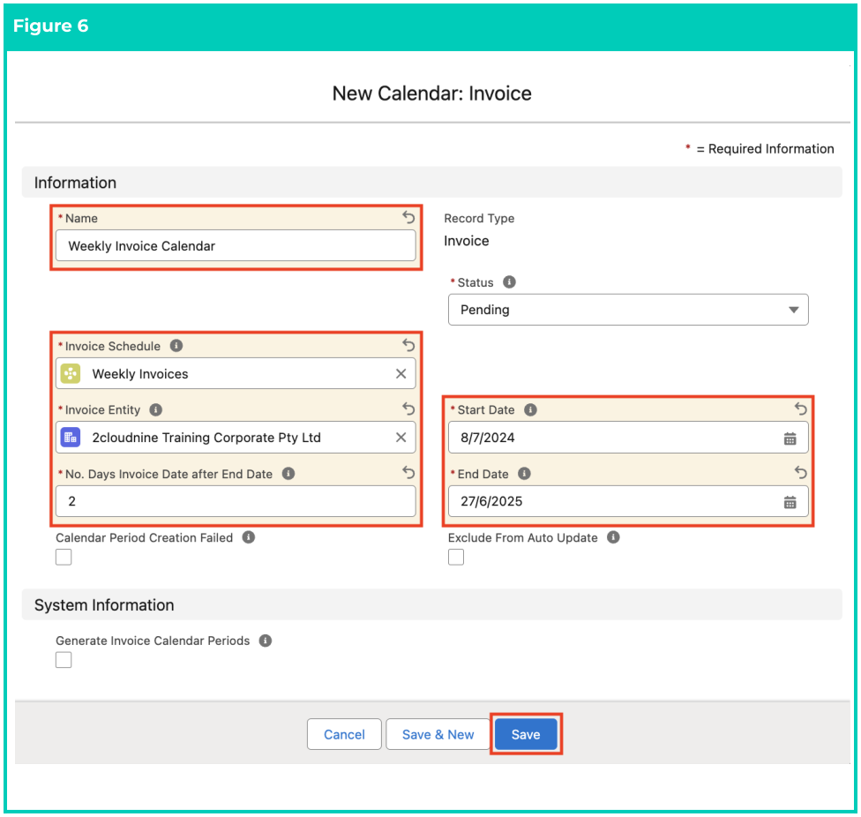Show Invoice Schedule help info
This screenshot has height=817, width=861.
pos(176,346)
